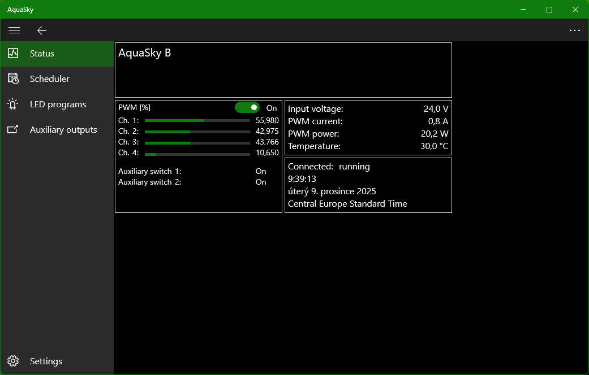Click the Scheduler calendar icon

click(13, 79)
